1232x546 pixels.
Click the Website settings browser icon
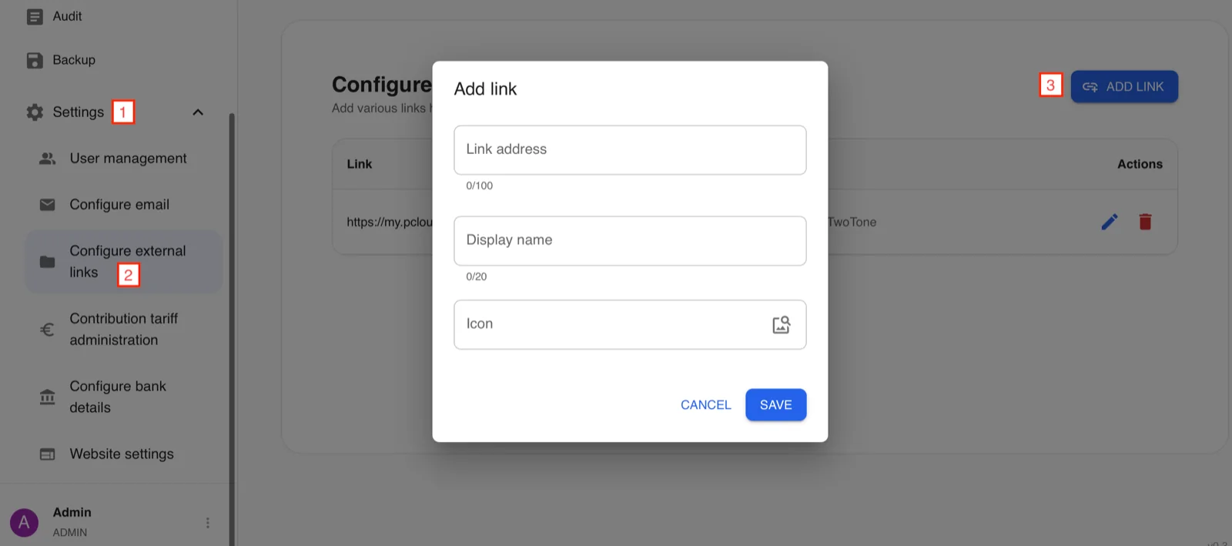pos(47,454)
